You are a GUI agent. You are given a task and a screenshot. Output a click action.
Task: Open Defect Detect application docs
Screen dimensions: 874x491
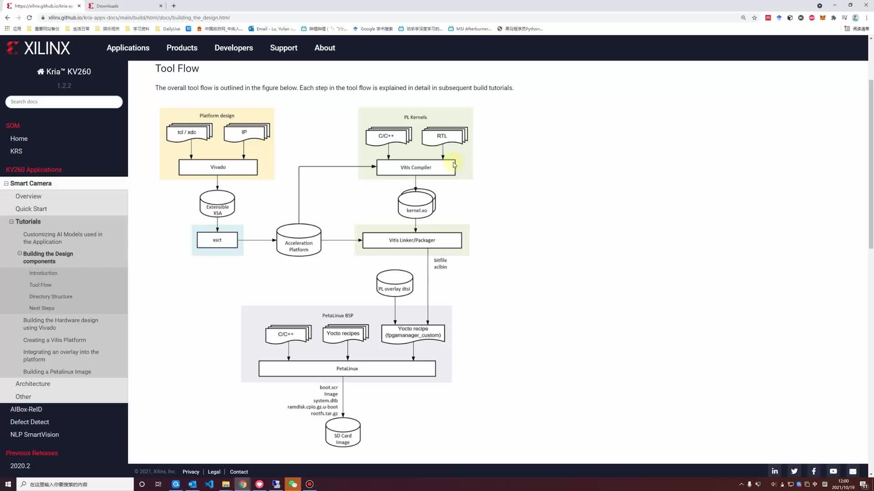click(x=30, y=422)
